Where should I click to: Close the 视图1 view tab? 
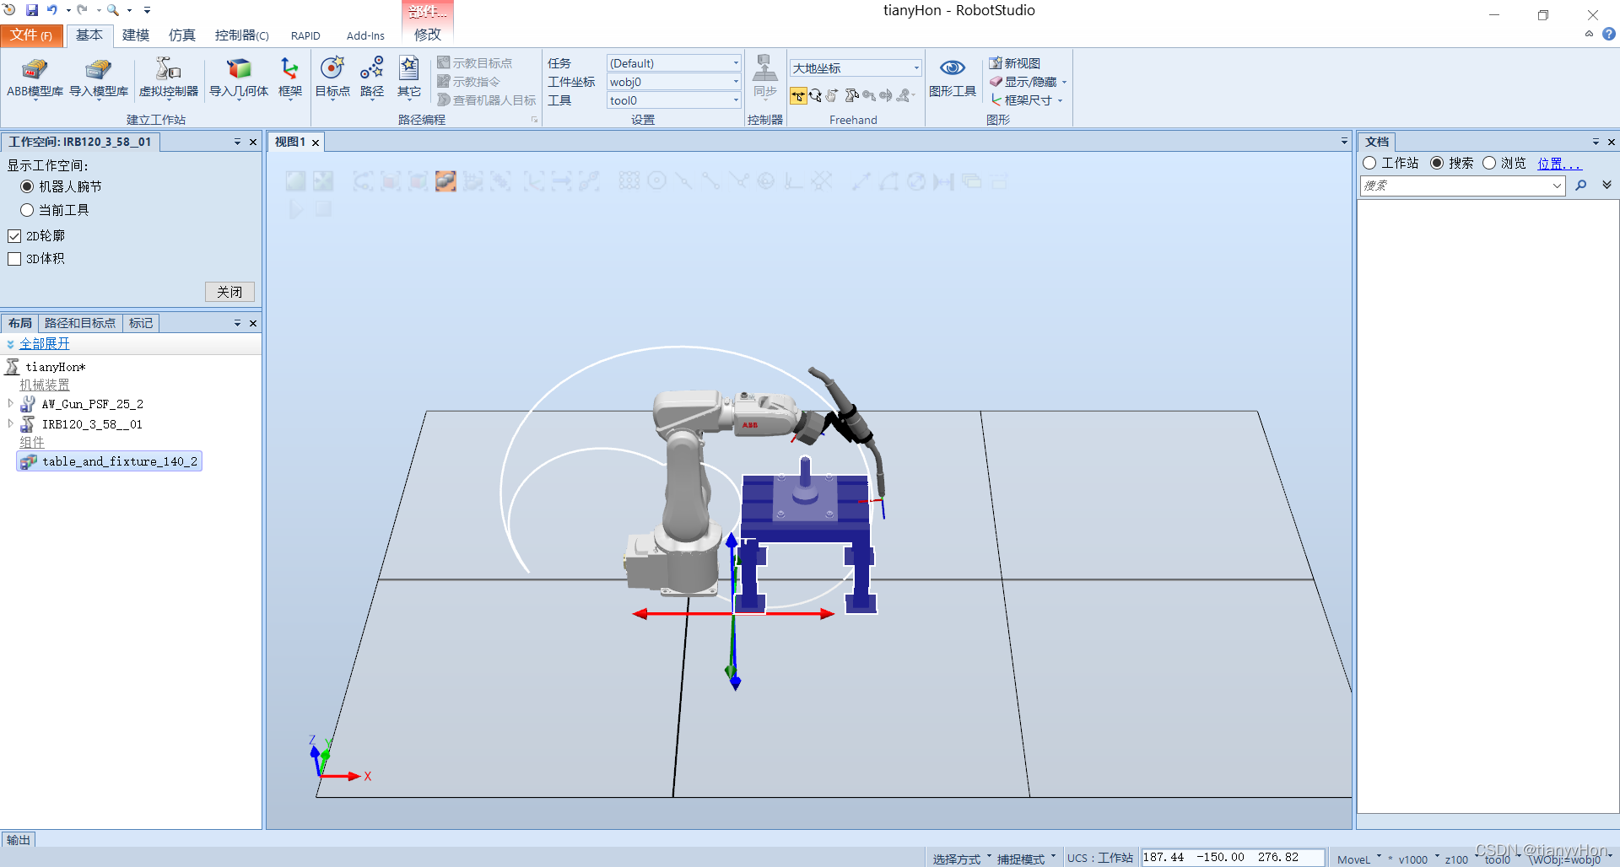pos(316,143)
